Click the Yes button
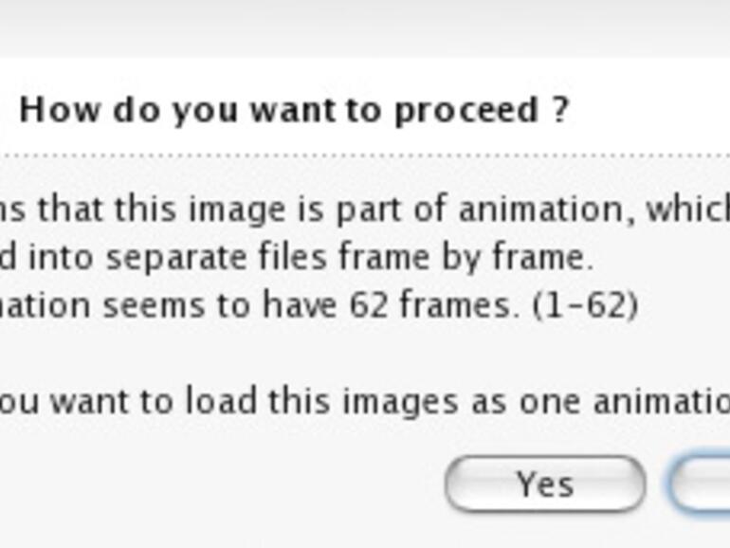The image size is (730, 548). pyautogui.click(x=545, y=484)
